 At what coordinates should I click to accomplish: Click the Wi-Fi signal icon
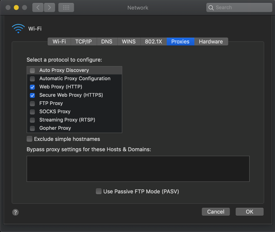pyautogui.click(x=18, y=29)
